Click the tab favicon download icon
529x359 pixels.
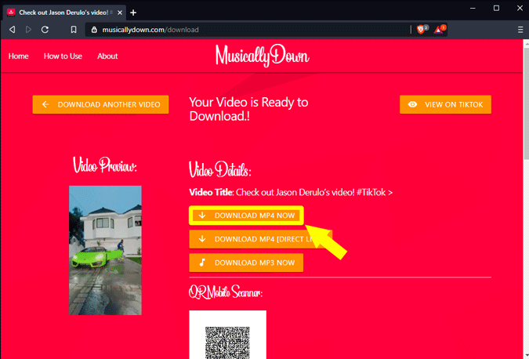coord(11,12)
